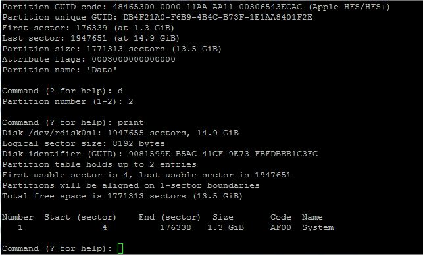423x255 pixels.
Task: Click the typed 'print' command
Action: [x=130, y=123]
